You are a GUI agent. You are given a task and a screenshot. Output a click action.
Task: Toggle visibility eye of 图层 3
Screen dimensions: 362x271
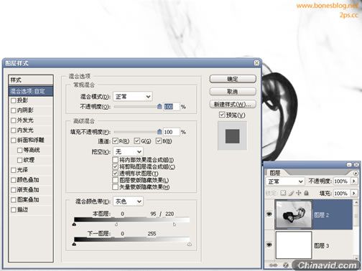(269, 244)
